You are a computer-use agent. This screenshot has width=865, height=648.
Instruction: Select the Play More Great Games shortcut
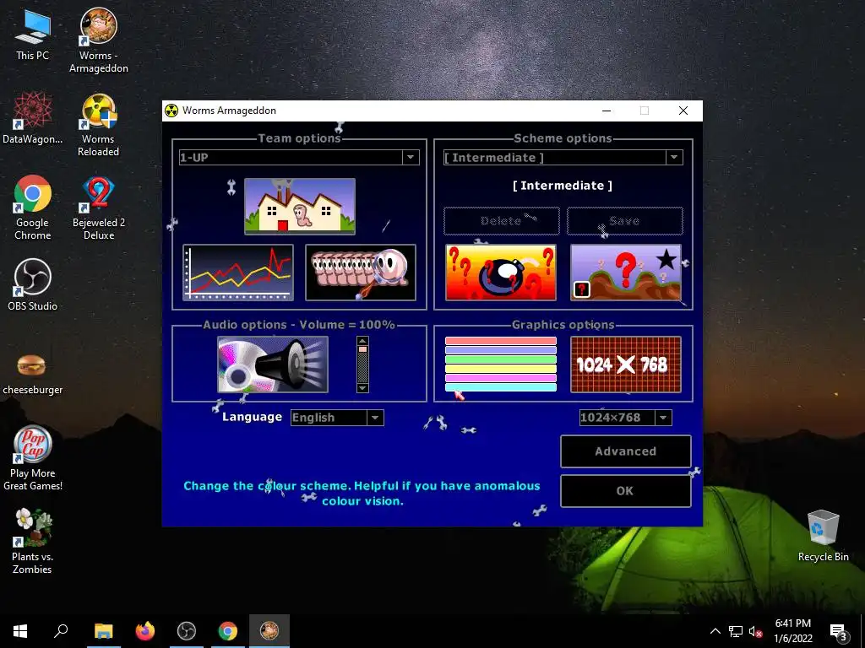(33, 458)
